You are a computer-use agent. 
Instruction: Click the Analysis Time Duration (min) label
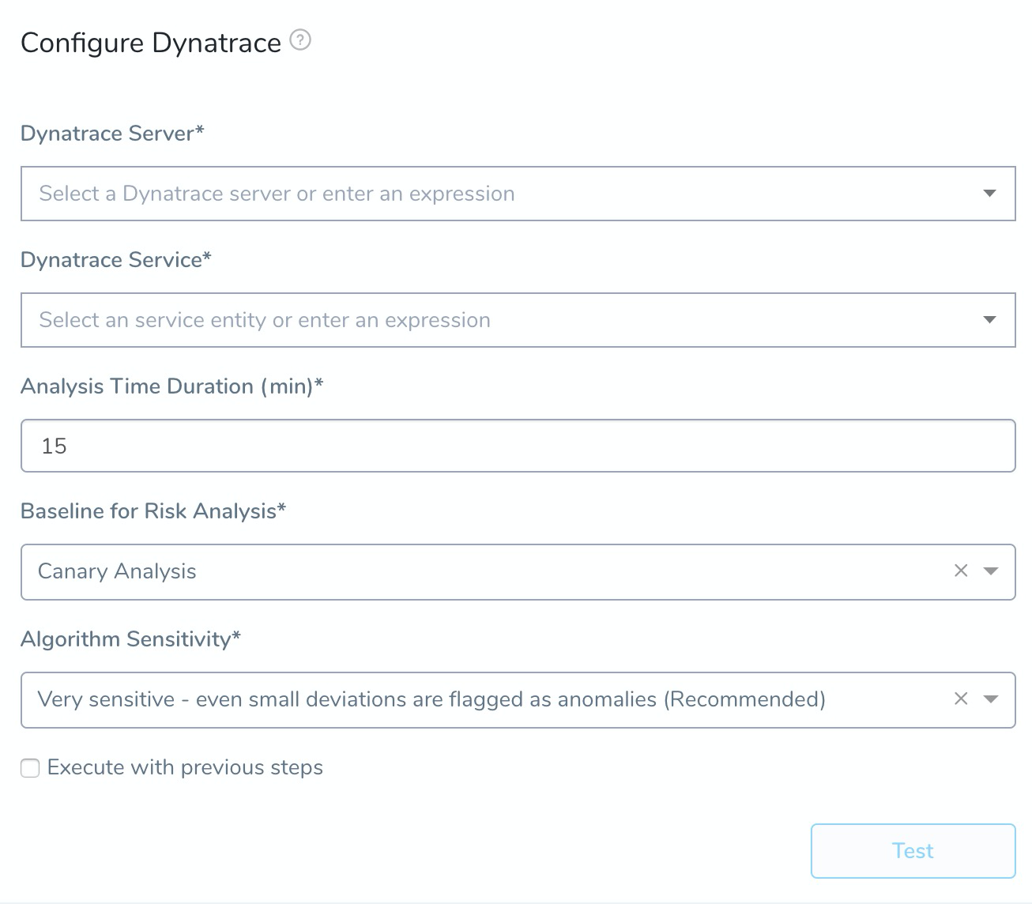(x=172, y=386)
